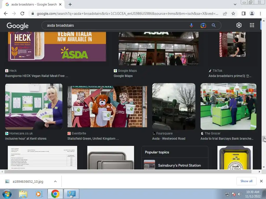Viewport: 266px width, 199px height.
Task: Open Chrome three-dot menu
Action: 260,13
